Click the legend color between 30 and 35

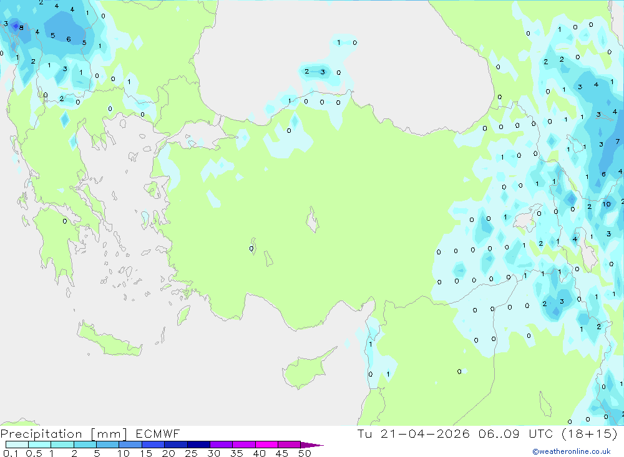pyautogui.click(x=222, y=445)
